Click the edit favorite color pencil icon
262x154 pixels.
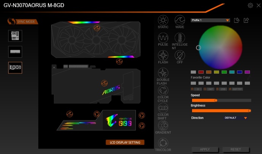(x=249, y=77)
